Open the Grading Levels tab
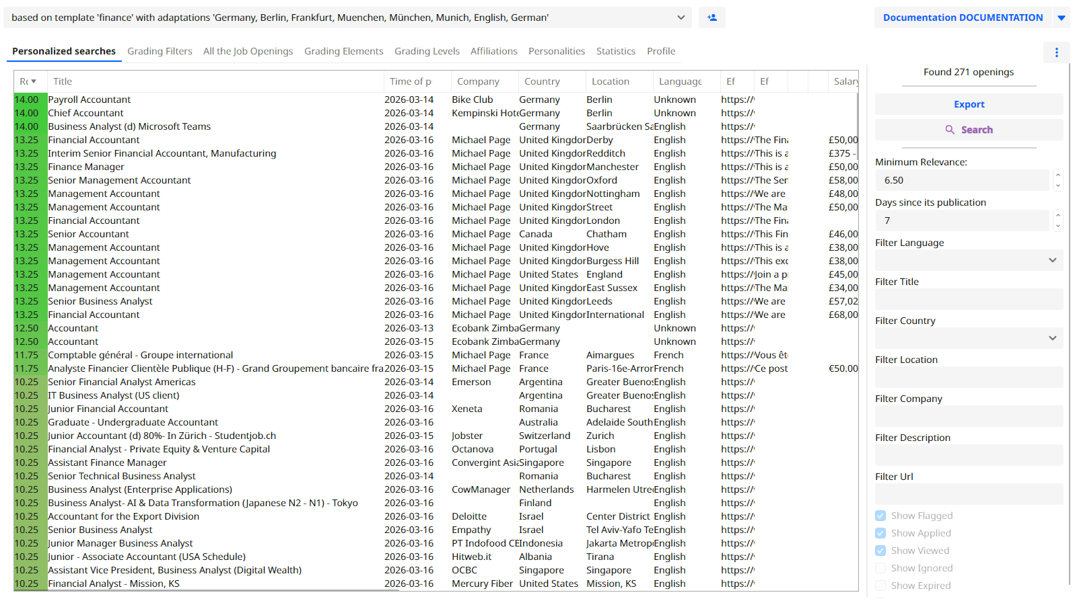Viewport: 1077px width, 605px height. [427, 50]
